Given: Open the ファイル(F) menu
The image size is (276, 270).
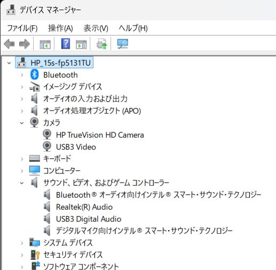Looking at the screenshot, I should click(x=22, y=28).
